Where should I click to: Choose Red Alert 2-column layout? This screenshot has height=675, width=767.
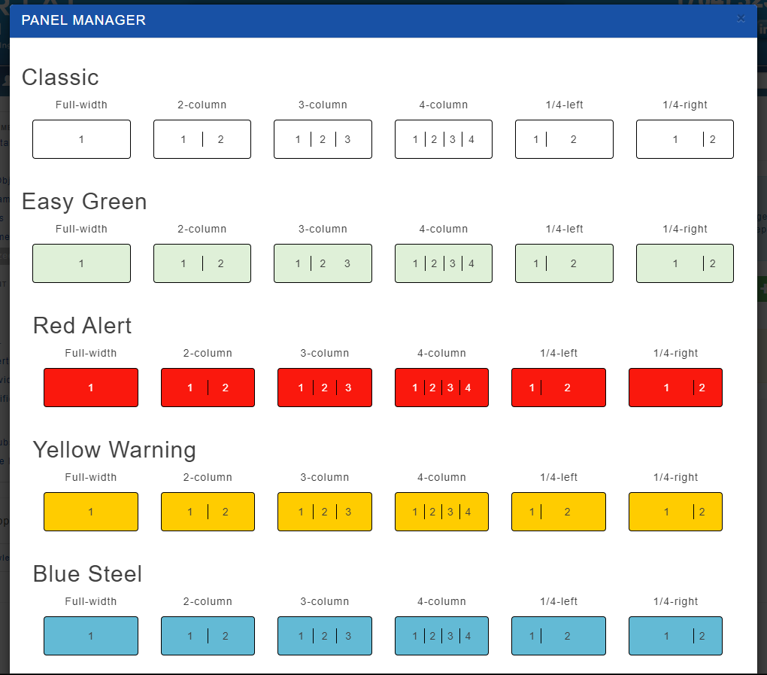208,388
